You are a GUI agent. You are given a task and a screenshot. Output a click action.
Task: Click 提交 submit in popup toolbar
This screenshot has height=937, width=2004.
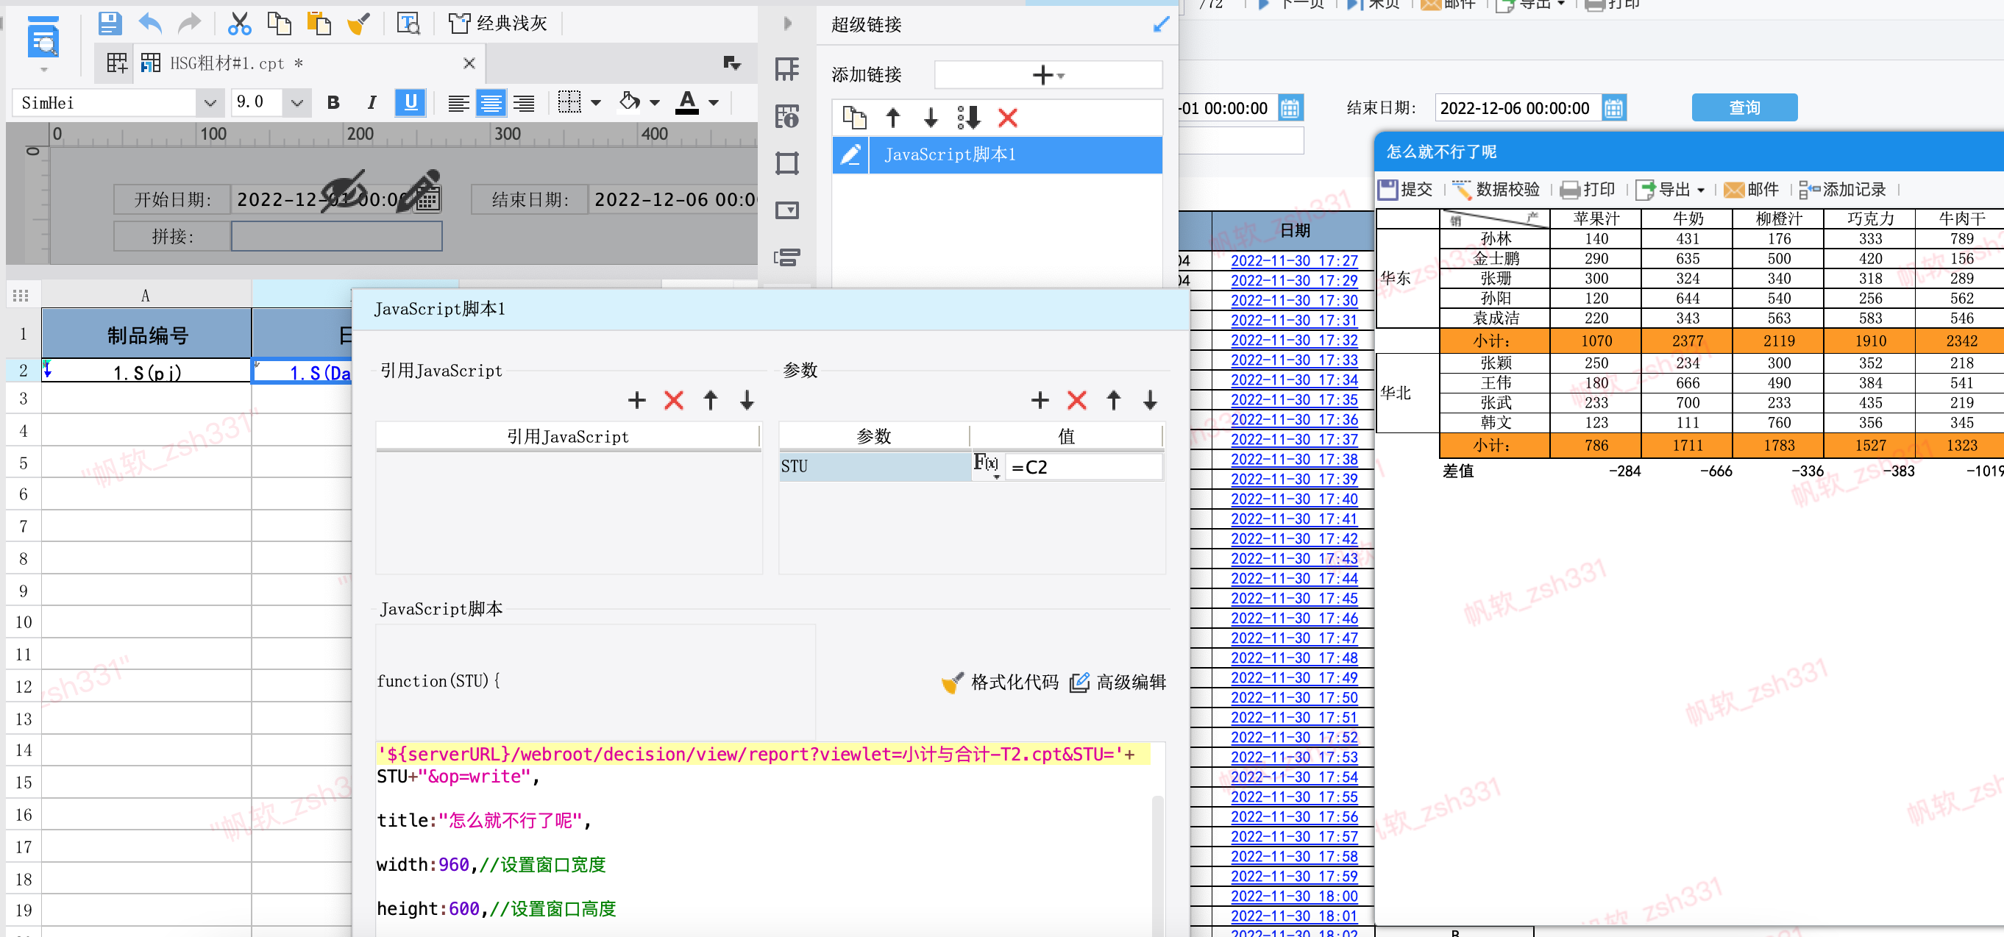[x=1404, y=190]
